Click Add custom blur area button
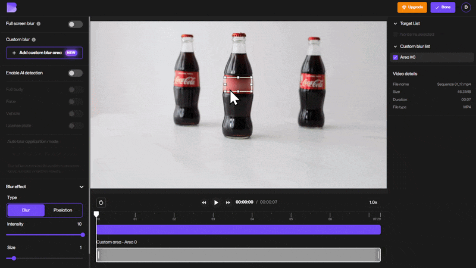 pos(44,53)
